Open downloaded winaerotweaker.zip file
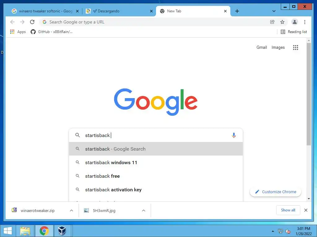This screenshot has width=317, height=237. (x=37, y=210)
